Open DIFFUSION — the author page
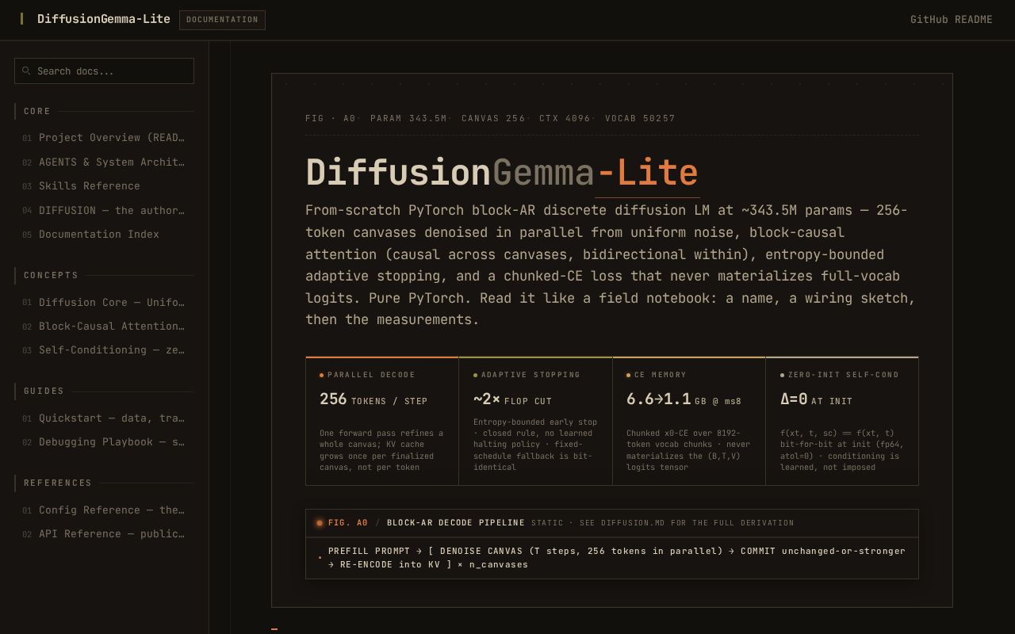Viewport: 1015px width, 634px height. coord(104,211)
